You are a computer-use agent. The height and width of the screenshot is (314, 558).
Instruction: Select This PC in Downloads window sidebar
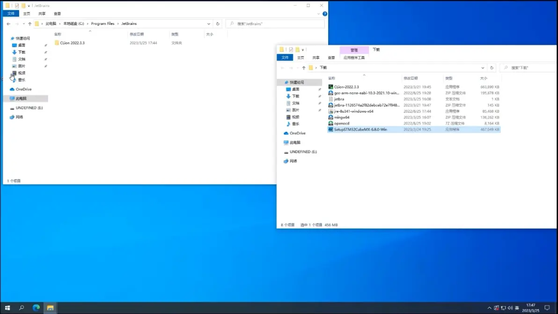point(295,143)
